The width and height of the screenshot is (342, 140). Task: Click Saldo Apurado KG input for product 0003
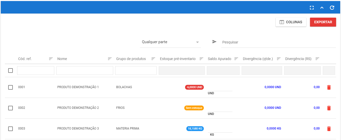click(220, 129)
